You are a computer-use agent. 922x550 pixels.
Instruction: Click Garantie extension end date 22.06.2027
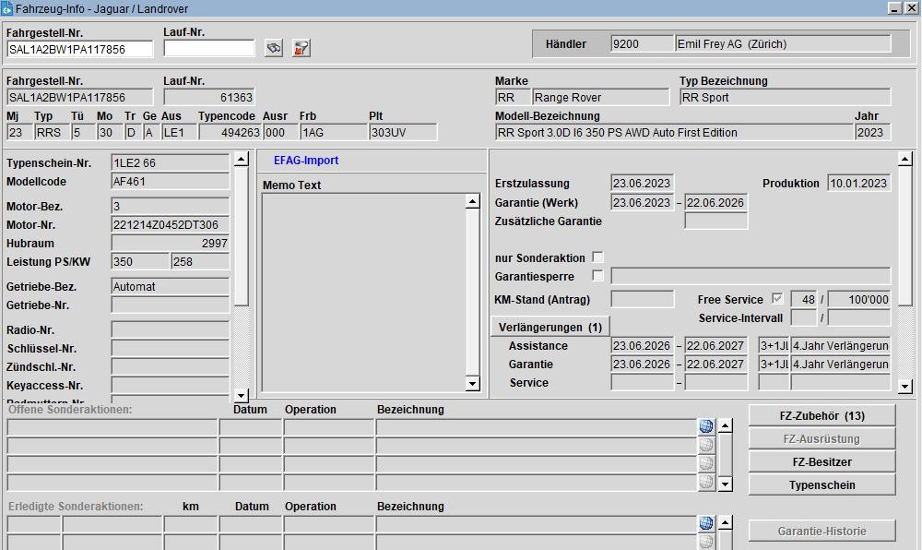[715, 364]
